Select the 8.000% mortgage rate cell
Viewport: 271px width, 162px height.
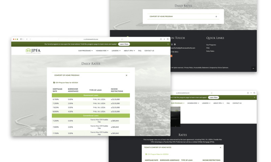[x=56, y=112]
